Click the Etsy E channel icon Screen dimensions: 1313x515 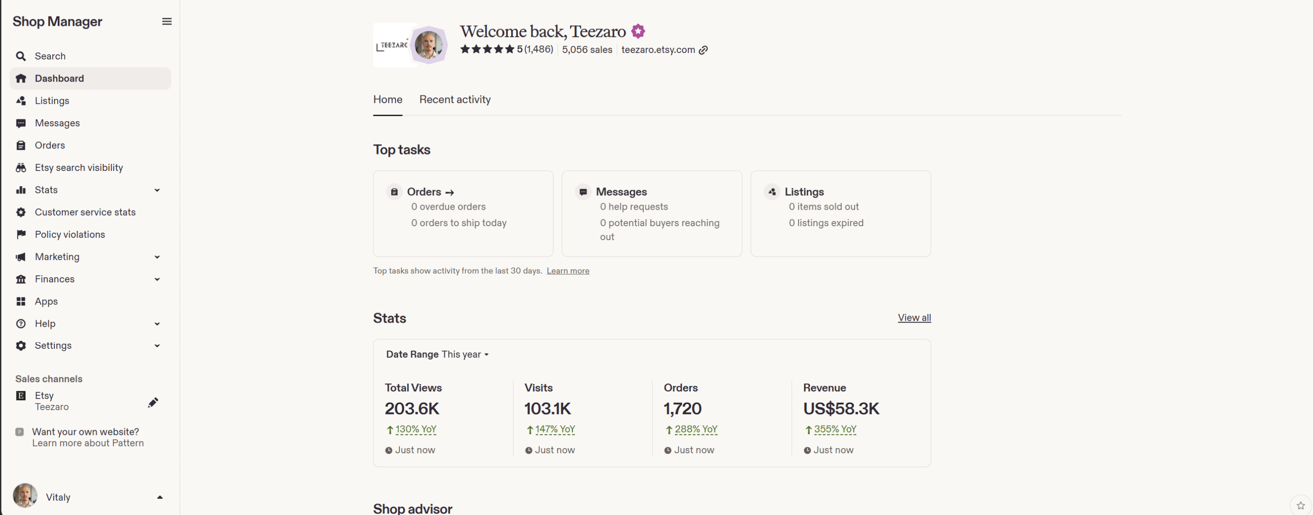point(21,396)
